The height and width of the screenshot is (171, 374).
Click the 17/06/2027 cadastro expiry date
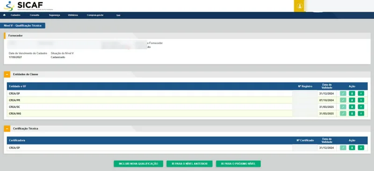click(x=15, y=57)
